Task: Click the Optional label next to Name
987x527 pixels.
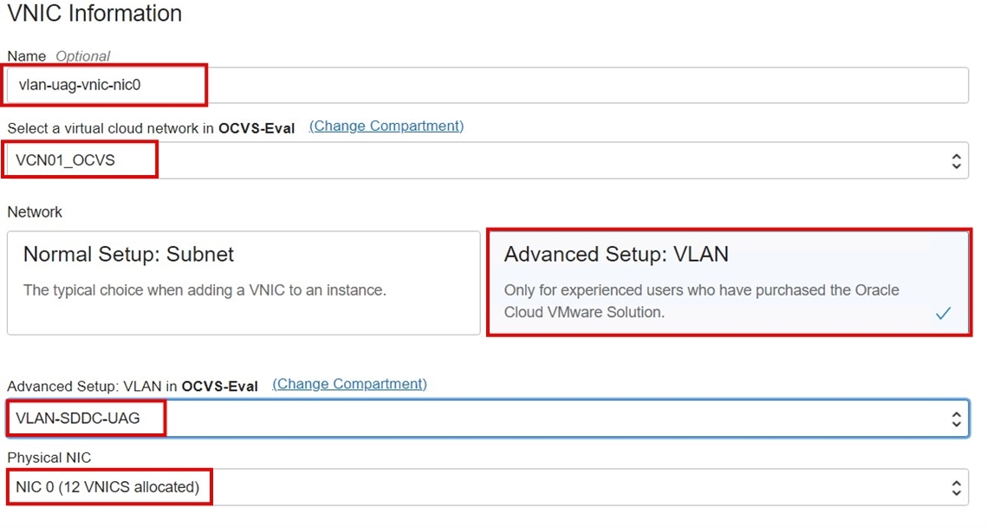Action: tap(82, 55)
